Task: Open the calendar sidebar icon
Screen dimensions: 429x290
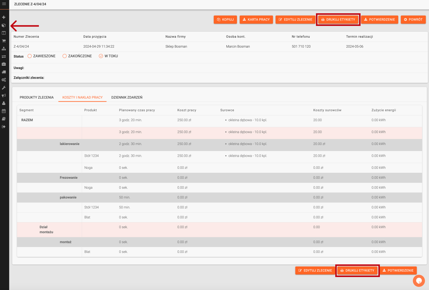Action: click(4, 111)
